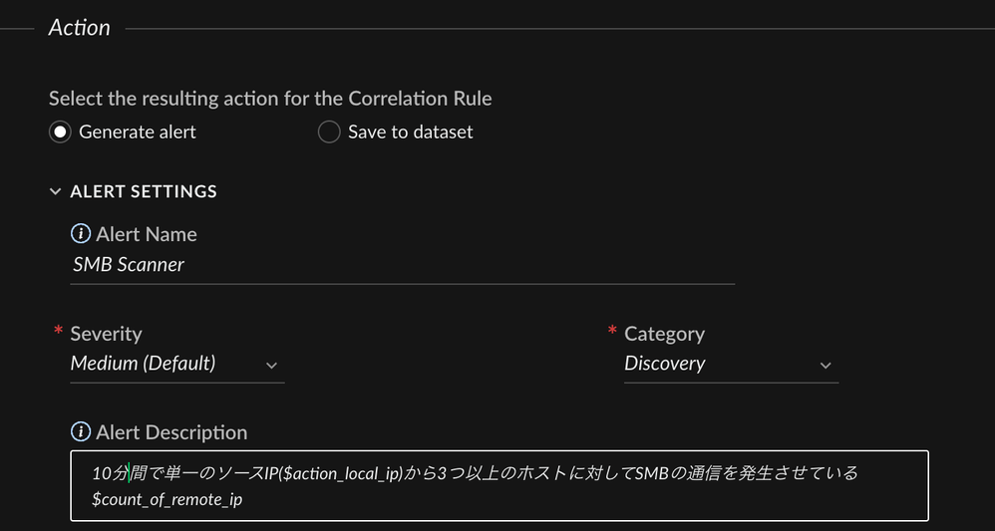Viewport: 995px width, 531px height.
Task: Click the 'Alert Description' field label
Action: [x=171, y=432]
